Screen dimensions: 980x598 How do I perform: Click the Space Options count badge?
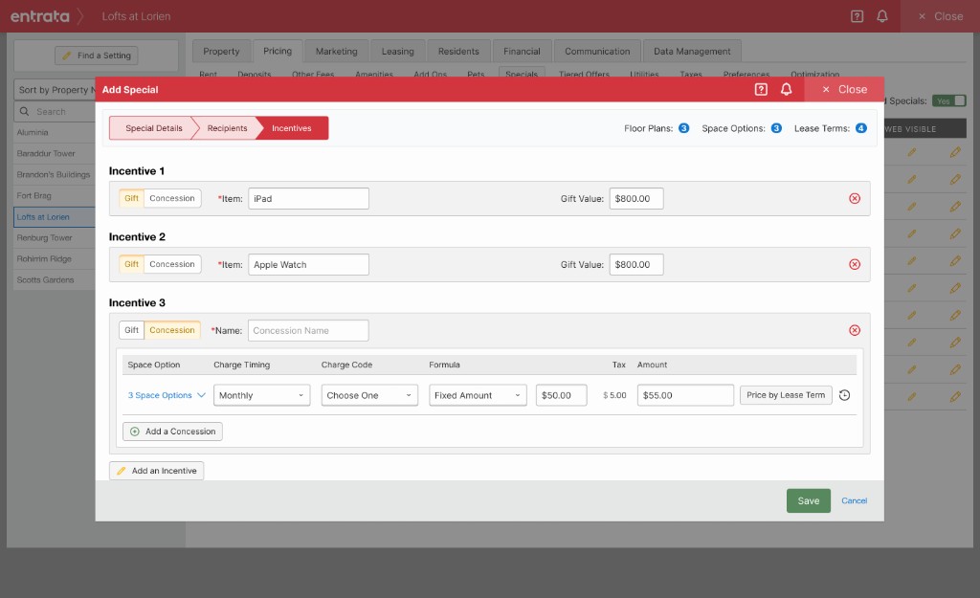click(x=776, y=128)
